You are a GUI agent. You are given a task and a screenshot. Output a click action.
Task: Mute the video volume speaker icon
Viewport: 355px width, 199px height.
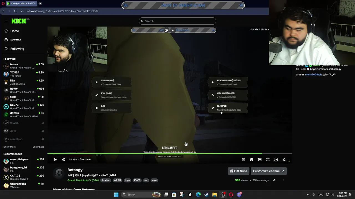tap(64, 159)
